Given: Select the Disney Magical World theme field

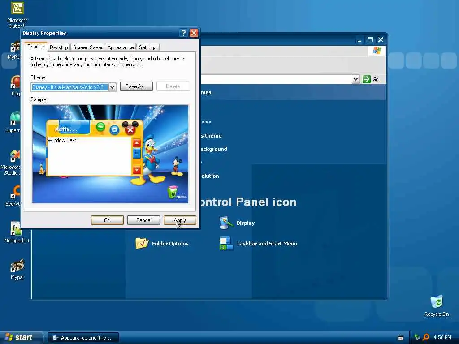Looking at the screenshot, I should 69,87.
